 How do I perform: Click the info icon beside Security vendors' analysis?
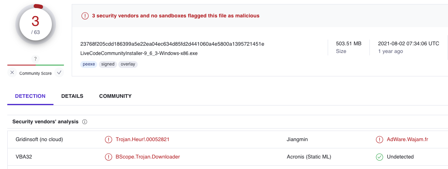point(85,122)
